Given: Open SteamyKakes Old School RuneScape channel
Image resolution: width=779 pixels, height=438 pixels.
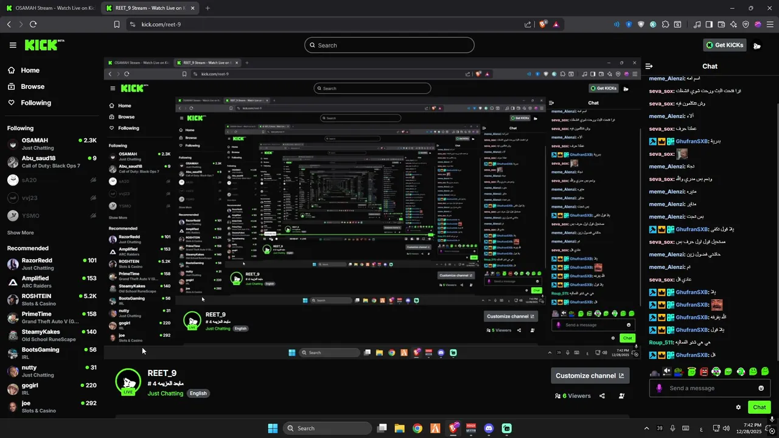Looking at the screenshot, I should pyautogui.click(x=52, y=335).
